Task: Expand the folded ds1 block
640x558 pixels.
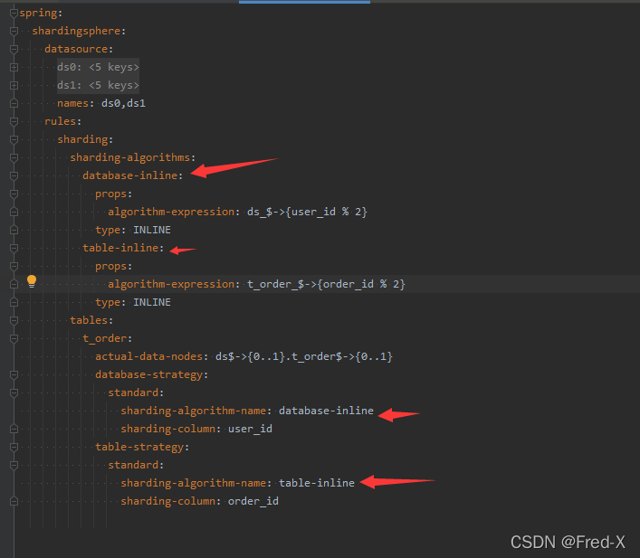Action: coord(14,85)
